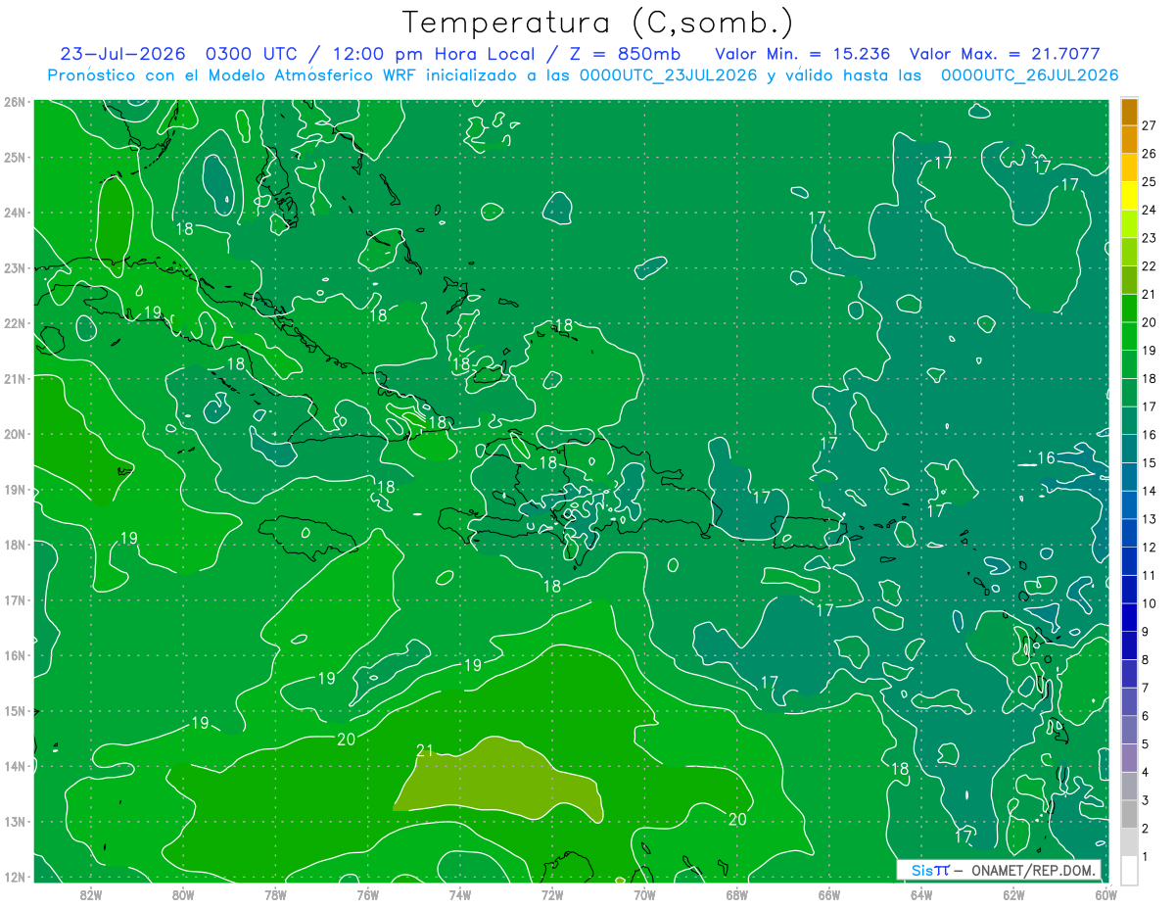Image resolution: width=1175 pixels, height=908 pixels.
Task: Click the 66W longitude axis label
Action: [x=828, y=893]
